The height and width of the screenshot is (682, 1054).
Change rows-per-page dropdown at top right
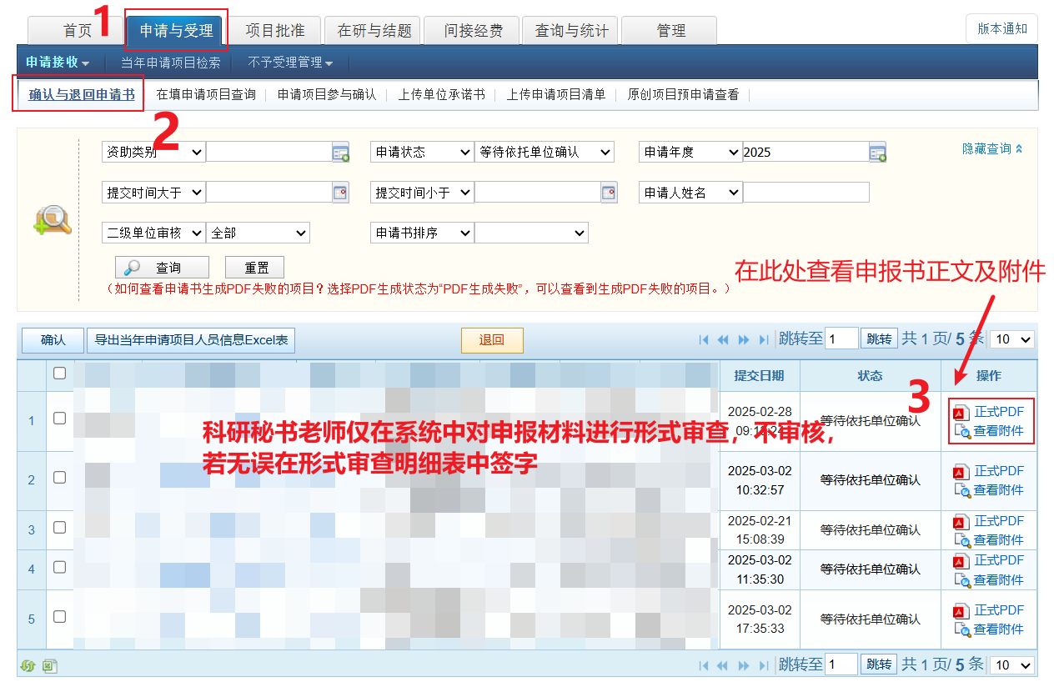[1012, 339]
